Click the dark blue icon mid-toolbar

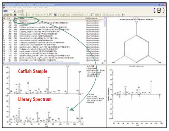55,15
